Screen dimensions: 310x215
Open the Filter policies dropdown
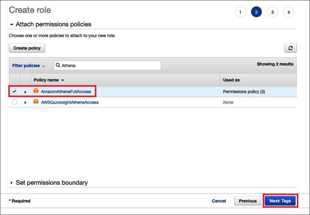click(29, 65)
